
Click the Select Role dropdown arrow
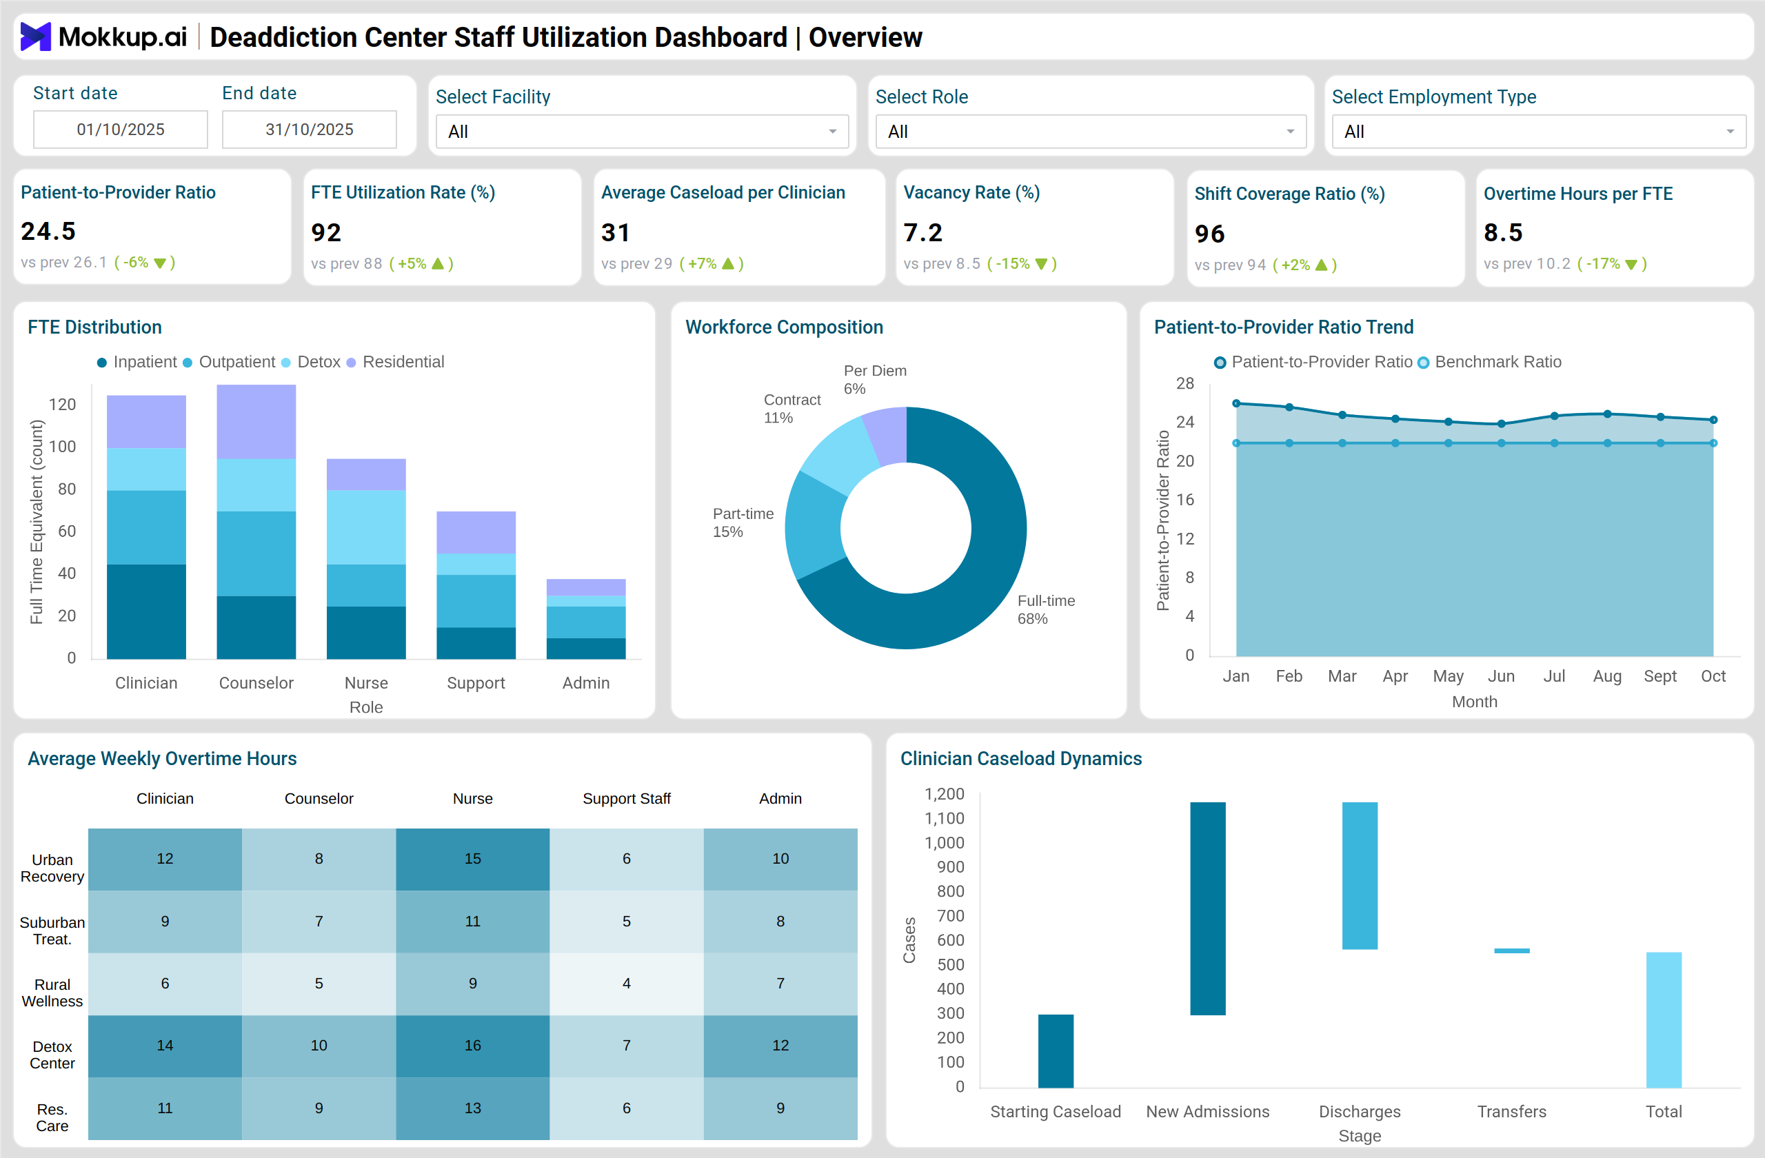click(x=1291, y=132)
